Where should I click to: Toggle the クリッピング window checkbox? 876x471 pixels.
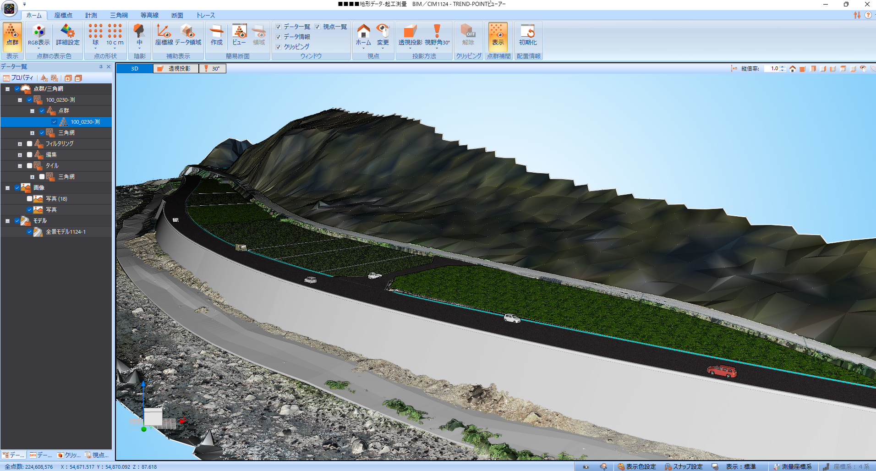click(x=279, y=47)
